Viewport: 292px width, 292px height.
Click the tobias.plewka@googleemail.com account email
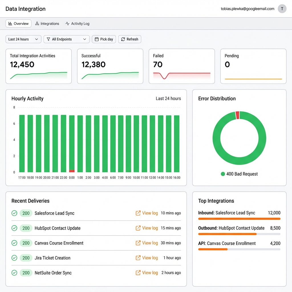(x=248, y=9)
